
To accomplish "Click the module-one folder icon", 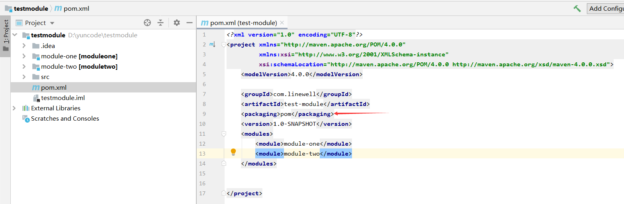I will click(35, 56).
